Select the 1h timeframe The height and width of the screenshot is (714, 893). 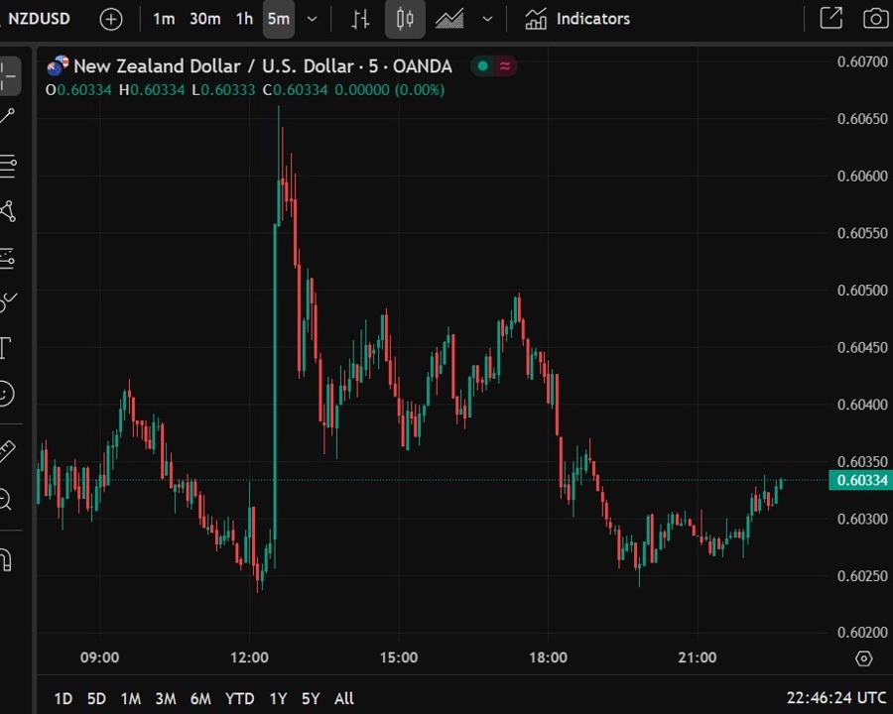click(x=244, y=19)
